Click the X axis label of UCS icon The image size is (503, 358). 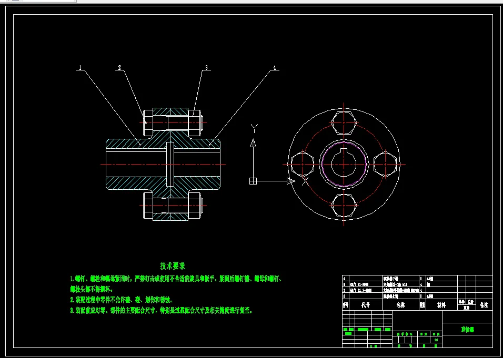305,181
